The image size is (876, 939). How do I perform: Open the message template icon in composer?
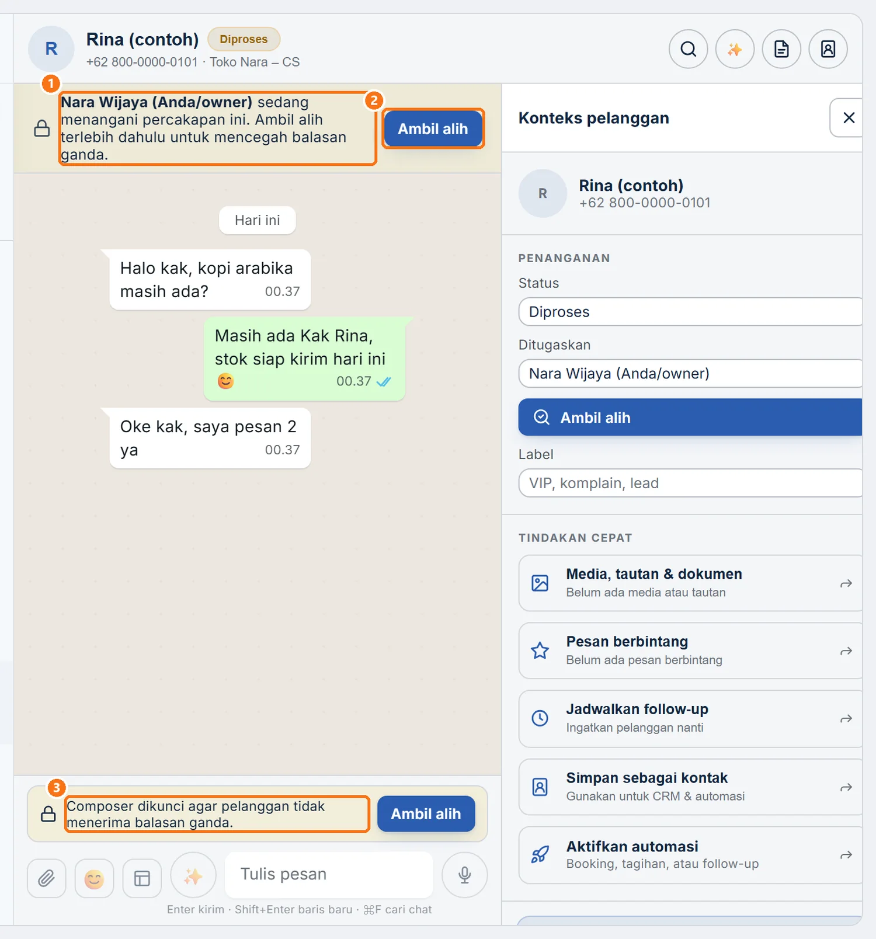click(142, 878)
